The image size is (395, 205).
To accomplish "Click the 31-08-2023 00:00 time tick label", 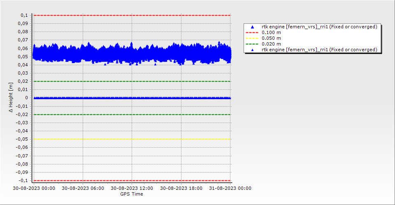I will pyautogui.click(x=230, y=189).
